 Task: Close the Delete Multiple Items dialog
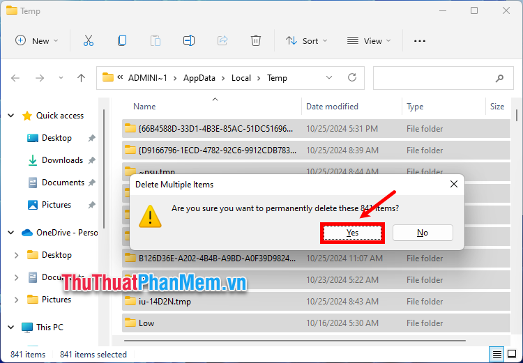click(x=454, y=184)
